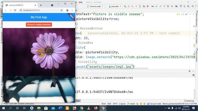Open the Flutter Inspector side tab
Viewport: 198px width, 111px height.
coord(197,55)
